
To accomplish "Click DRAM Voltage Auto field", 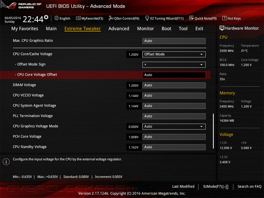I will [174, 85].
